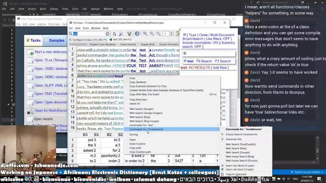Click 'Multi-Document Smart-Search' link
Screen dimensions: 326x183
point(208,37)
